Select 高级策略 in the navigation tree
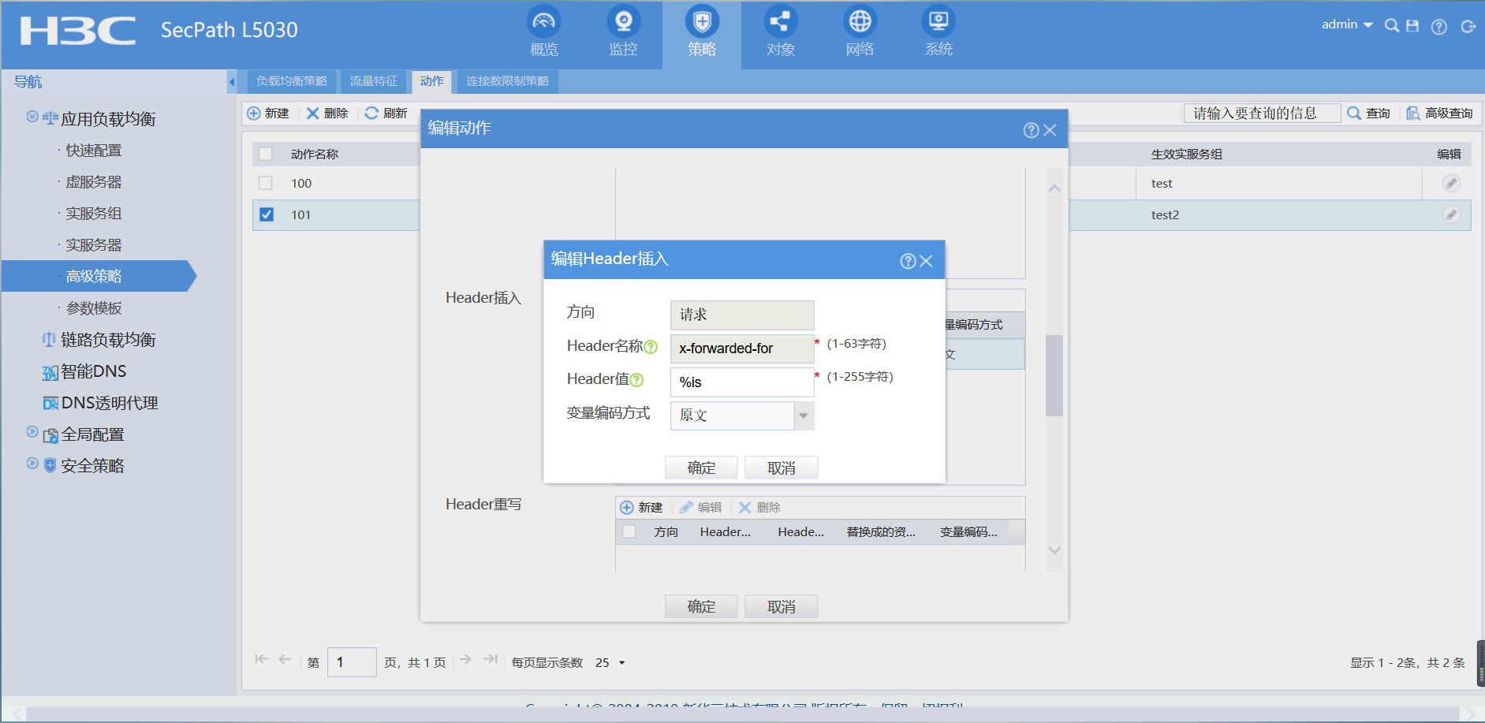 pos(94,277)
